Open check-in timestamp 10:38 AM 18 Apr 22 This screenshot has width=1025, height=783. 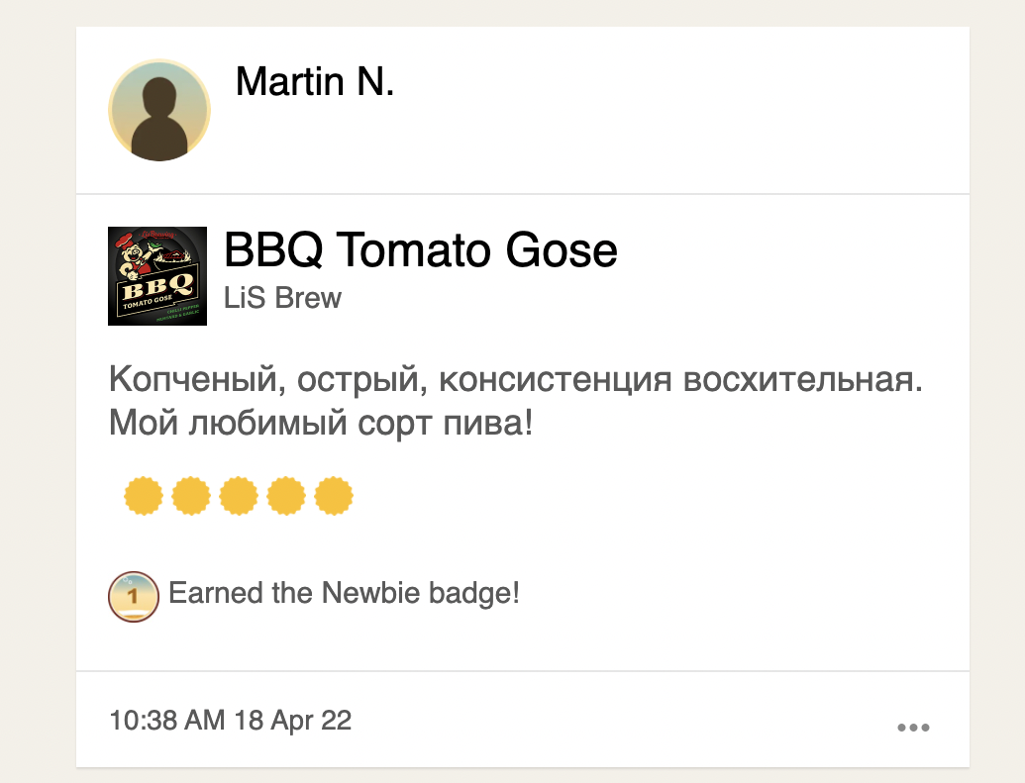click(x=230, y=721)
